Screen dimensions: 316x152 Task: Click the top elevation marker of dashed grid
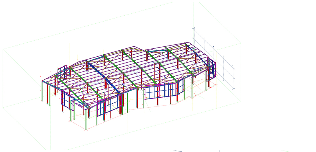click(194, 29)
